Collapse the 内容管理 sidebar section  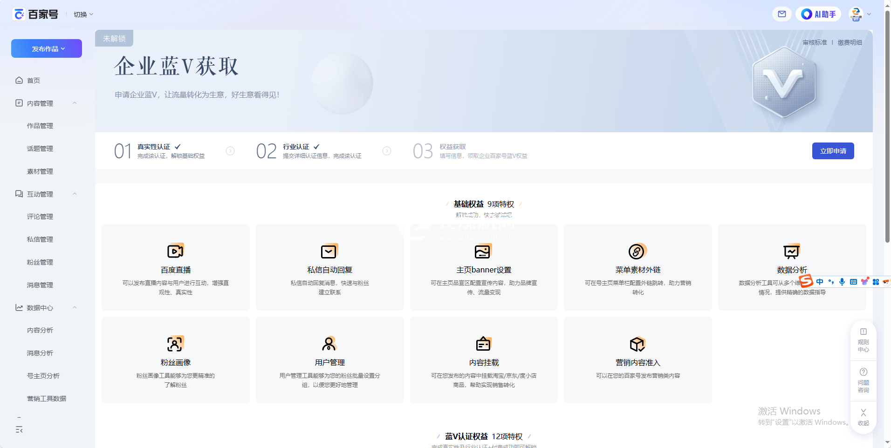tap(75, 103)
